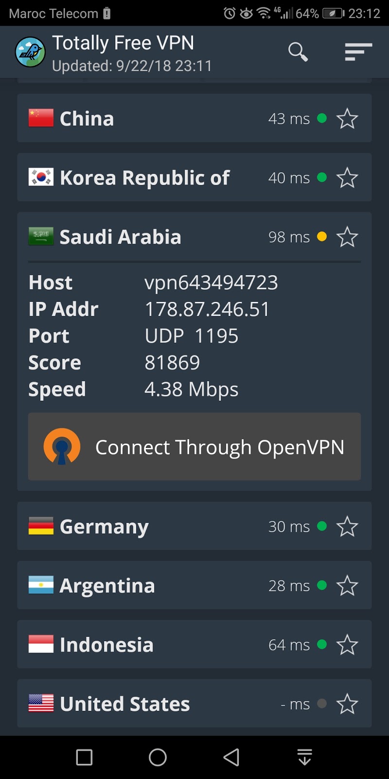Expand the United States server entry
The height and width of the screenshot is (779, 389).
point(124,704)
